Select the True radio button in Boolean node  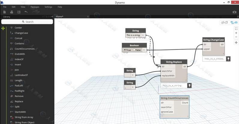[124, 50]
